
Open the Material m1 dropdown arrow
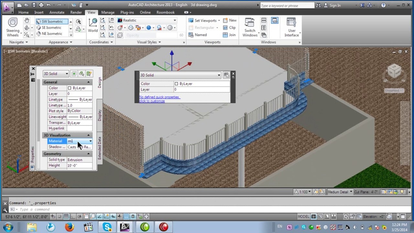tap(90, 141)
